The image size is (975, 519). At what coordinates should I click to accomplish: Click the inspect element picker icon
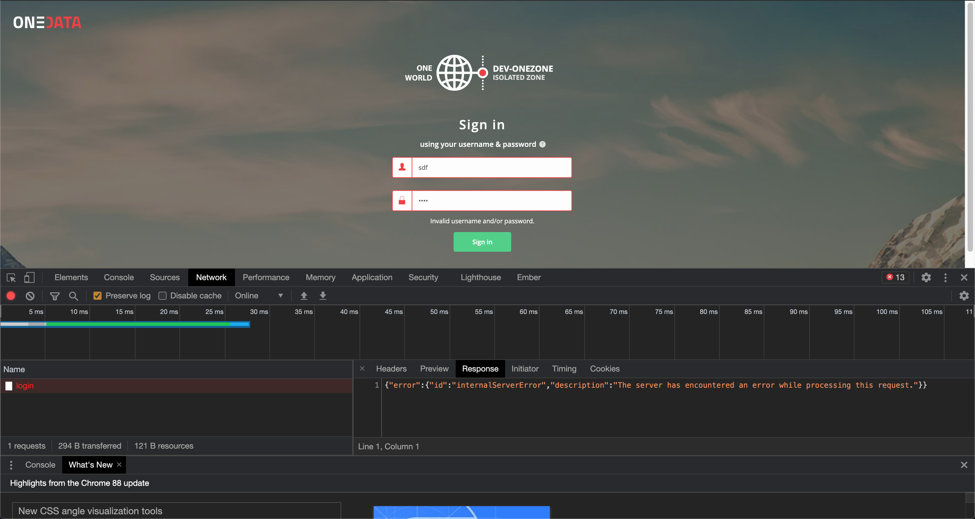(x=11, y=278)
